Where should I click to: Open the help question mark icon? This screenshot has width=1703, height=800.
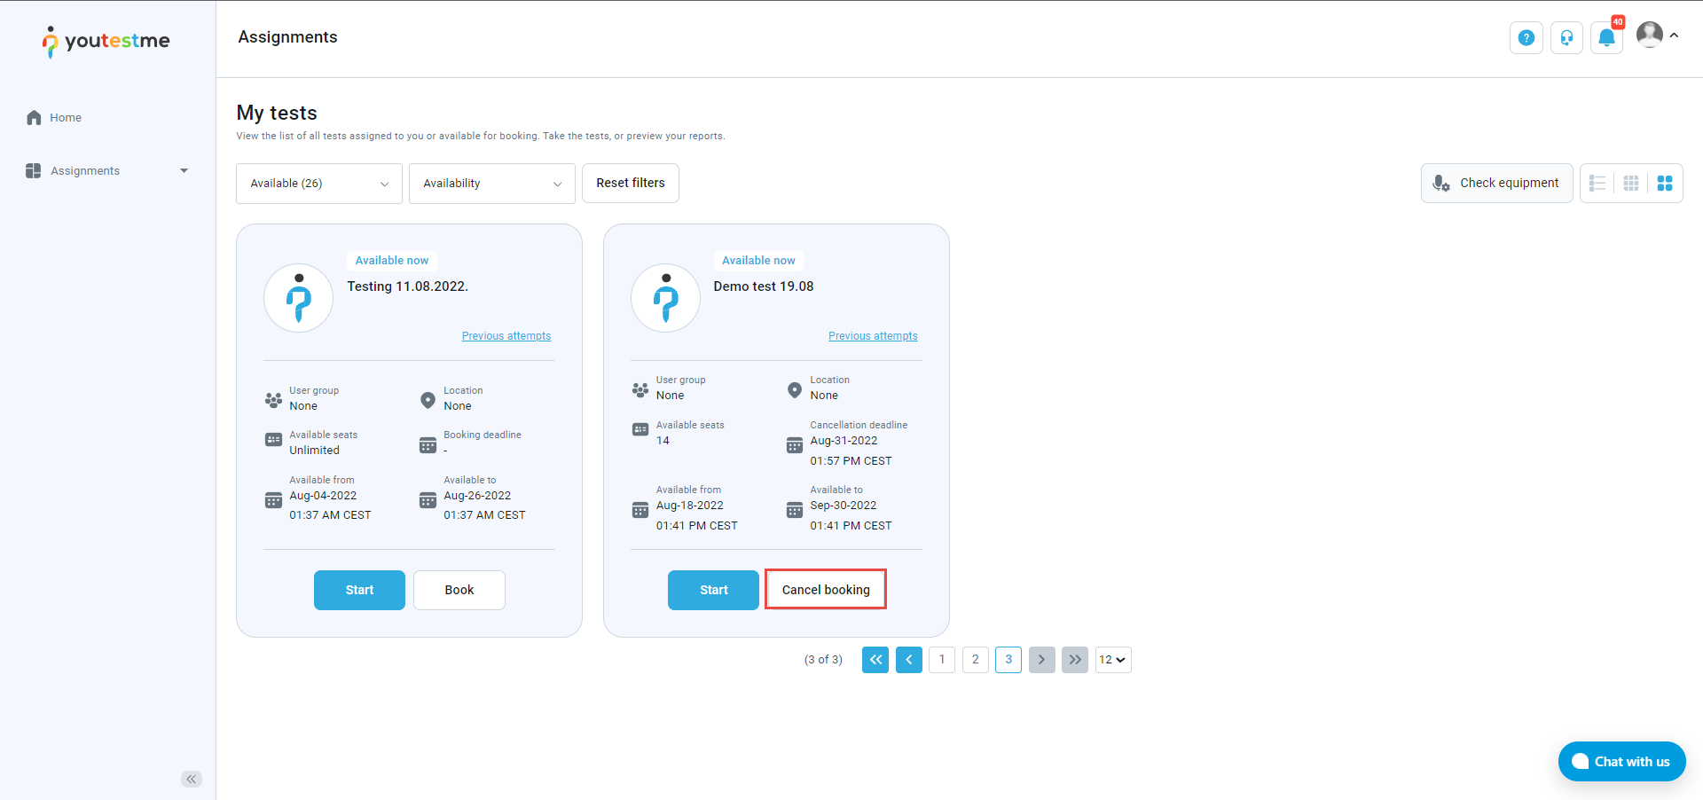pyautogui.click(x=1526, y=38)
